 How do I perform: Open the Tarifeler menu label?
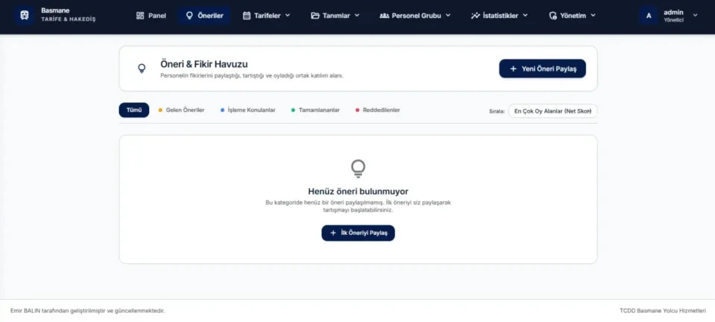[x=267, y=16]
